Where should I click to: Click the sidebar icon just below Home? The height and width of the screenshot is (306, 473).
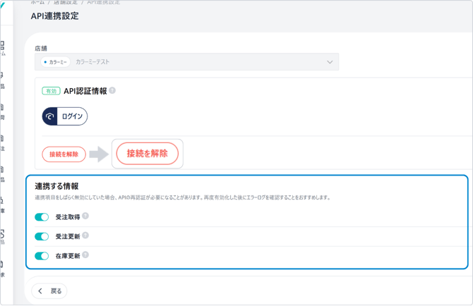click(x=3, y=78)
